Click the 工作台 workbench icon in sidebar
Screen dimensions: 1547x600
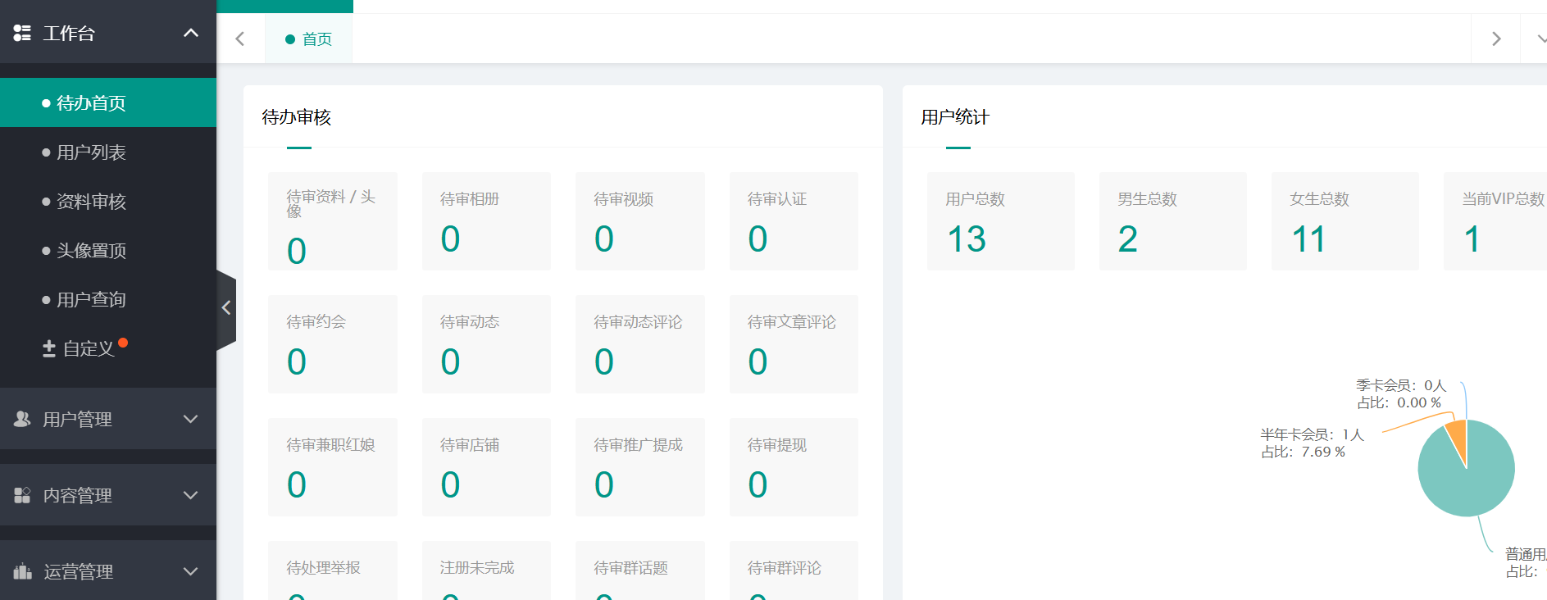22,33
